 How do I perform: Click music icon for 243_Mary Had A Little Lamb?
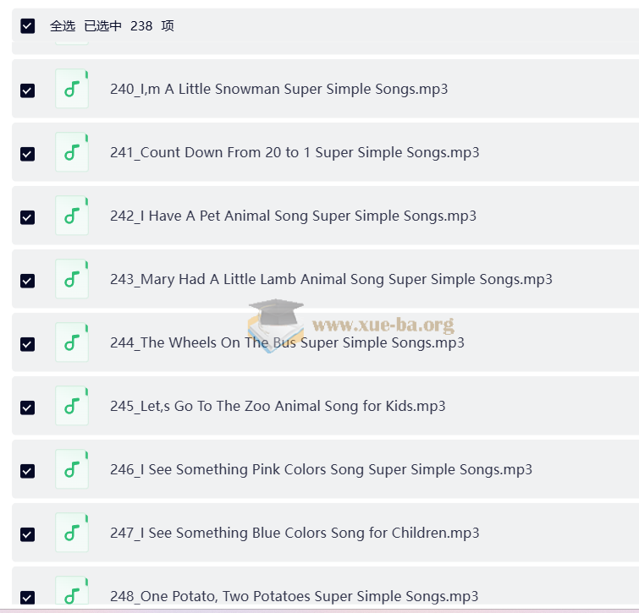pyautogui.click(x=72, y=279)
